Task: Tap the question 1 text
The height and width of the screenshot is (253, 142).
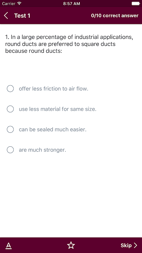Action: tap(69, 44)
